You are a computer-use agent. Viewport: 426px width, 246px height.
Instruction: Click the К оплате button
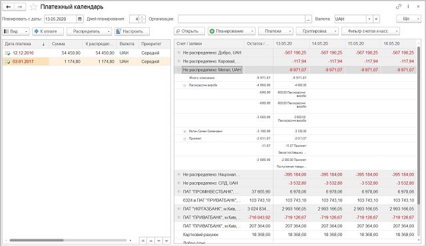[48, 31]
